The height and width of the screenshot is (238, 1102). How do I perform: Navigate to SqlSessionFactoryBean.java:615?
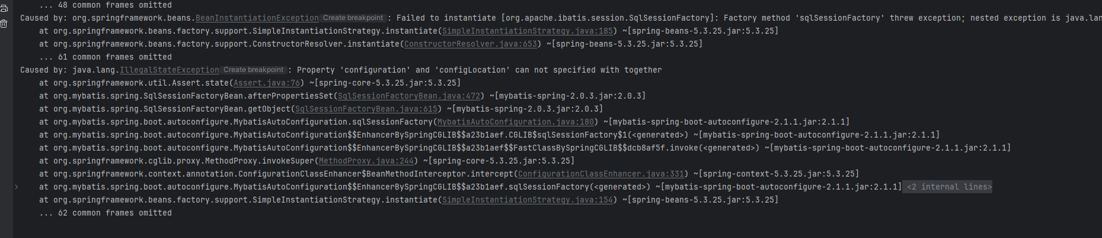pos(366,109)
